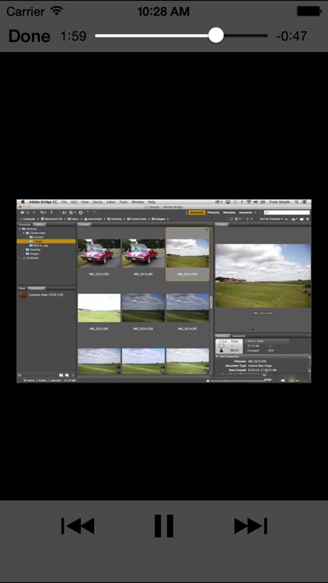Select the highlighted Images folder in tree
The height and width of the screenshot is (583, 328).
click(46, 241)
